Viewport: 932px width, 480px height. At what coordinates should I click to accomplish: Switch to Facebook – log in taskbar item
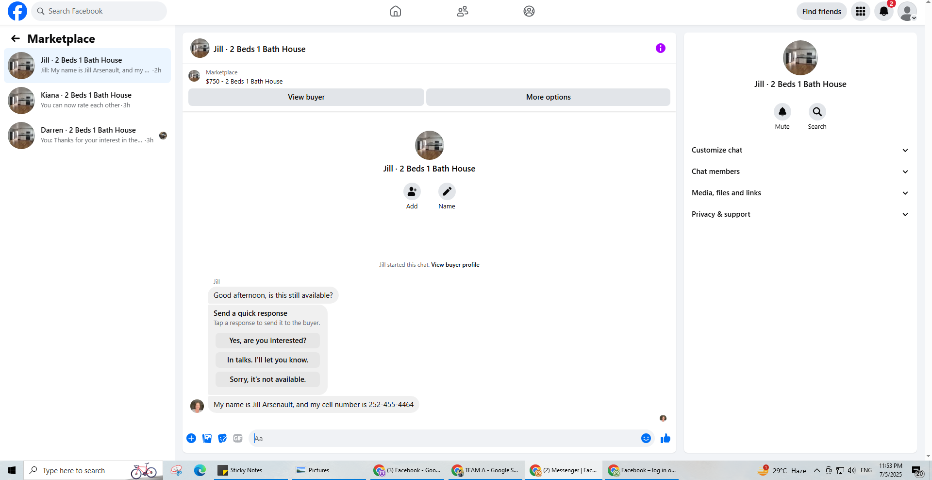[x=641, y=470]
